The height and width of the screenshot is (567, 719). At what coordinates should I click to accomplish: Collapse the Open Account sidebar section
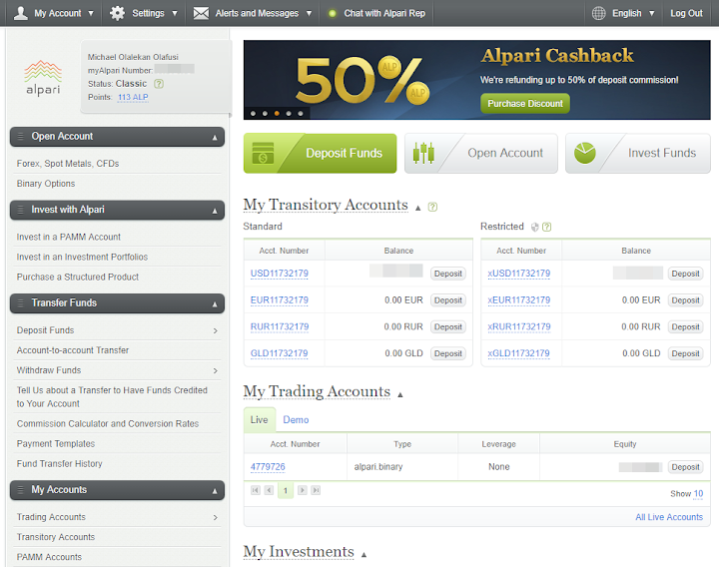click(215, 138)
